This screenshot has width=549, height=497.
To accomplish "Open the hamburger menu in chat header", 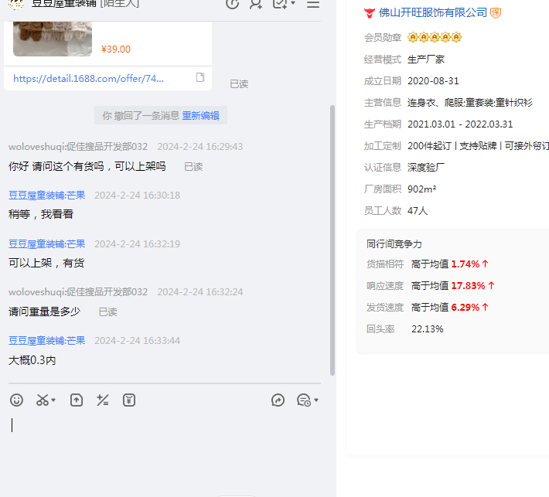I will point(313,4).
